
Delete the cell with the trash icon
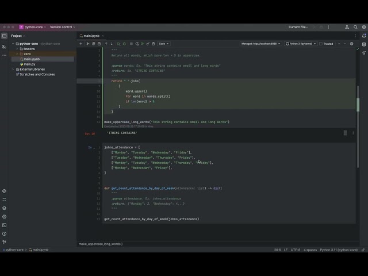(x=154, y=44)
